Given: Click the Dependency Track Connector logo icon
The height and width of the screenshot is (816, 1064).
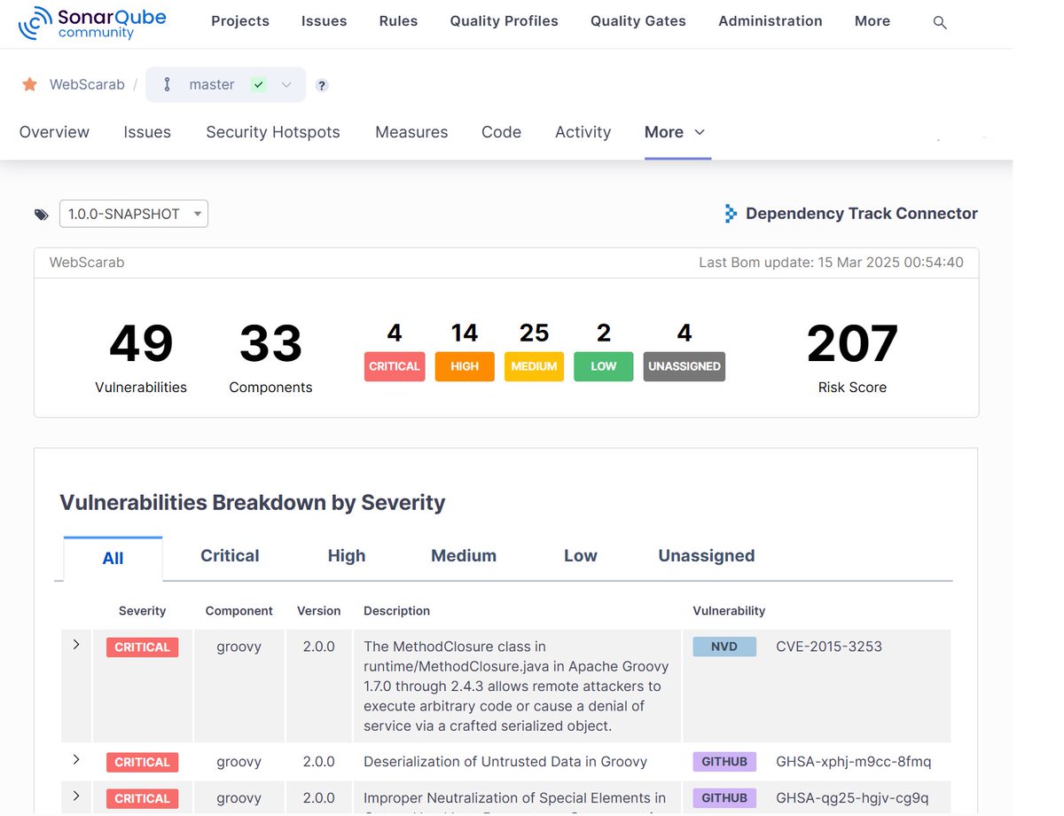Looking at the screenshot, I should pyautogui.click(x=731, y=213).
